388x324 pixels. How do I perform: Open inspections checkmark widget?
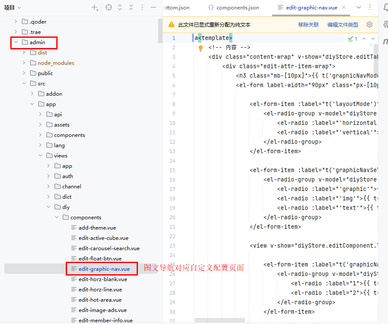[352, 39]
